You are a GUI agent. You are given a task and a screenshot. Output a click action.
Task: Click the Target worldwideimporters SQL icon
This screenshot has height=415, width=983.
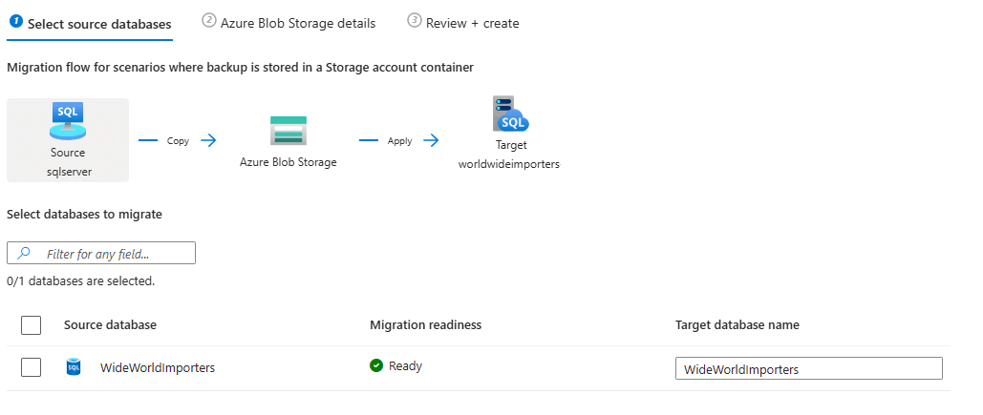pyautogui.click(x=510, y=114)
